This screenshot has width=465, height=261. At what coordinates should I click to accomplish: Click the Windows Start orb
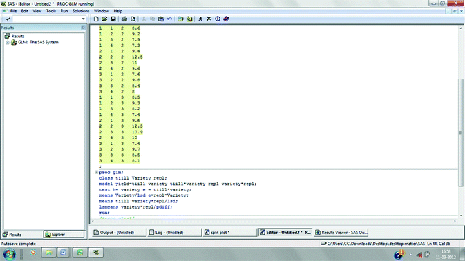click(x=9, y=254)
